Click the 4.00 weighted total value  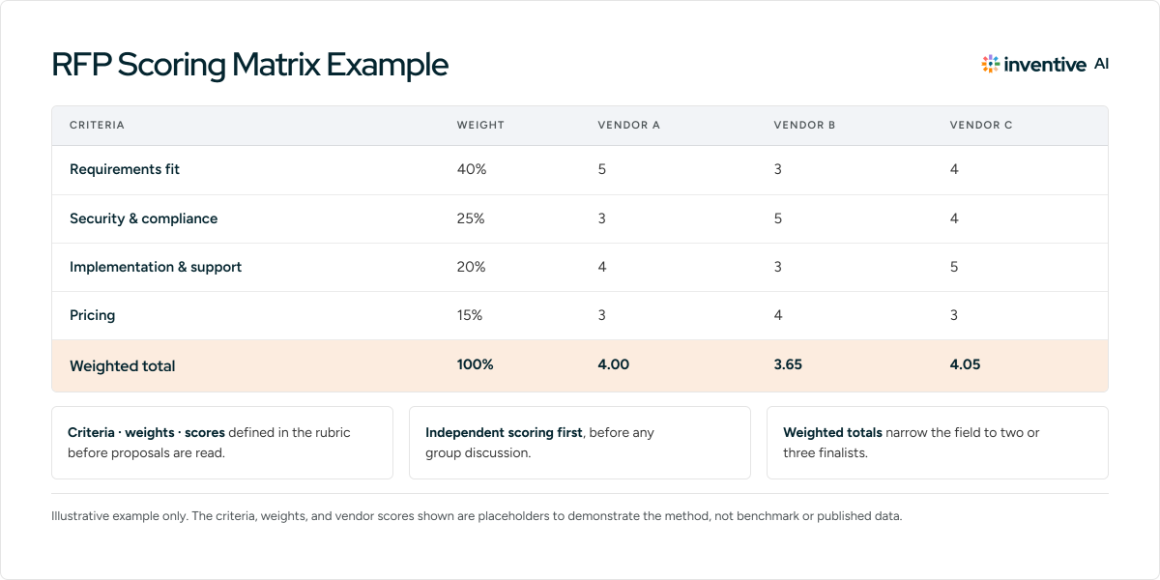coord(613,365)
